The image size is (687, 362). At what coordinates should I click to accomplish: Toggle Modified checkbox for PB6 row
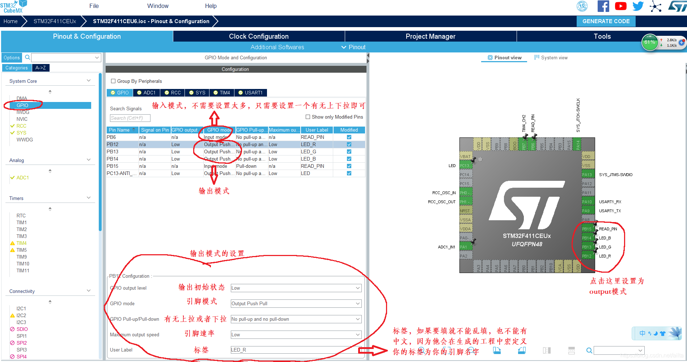(349, 137)
